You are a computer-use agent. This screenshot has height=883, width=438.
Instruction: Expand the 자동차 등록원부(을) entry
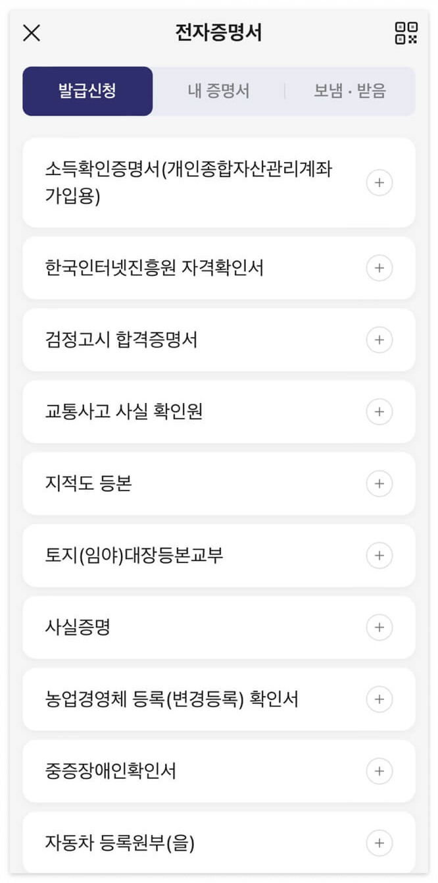pos(379,843)
